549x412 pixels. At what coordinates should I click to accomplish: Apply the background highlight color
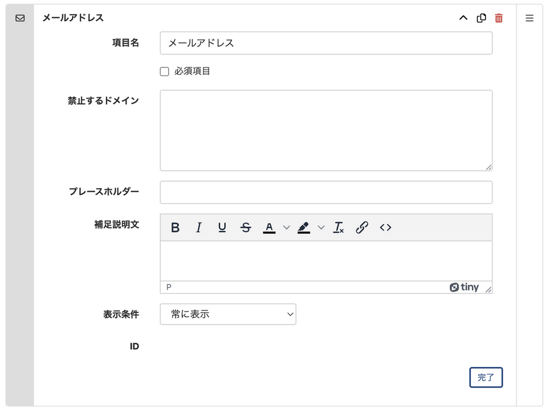(304, 227)
